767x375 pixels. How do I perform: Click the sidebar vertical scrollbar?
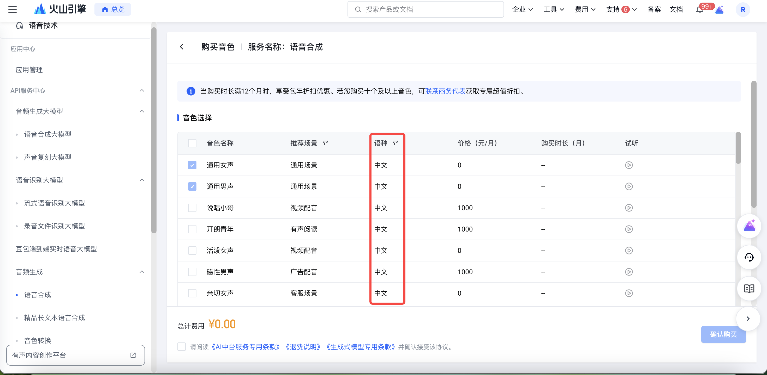(x=154, y=131)
